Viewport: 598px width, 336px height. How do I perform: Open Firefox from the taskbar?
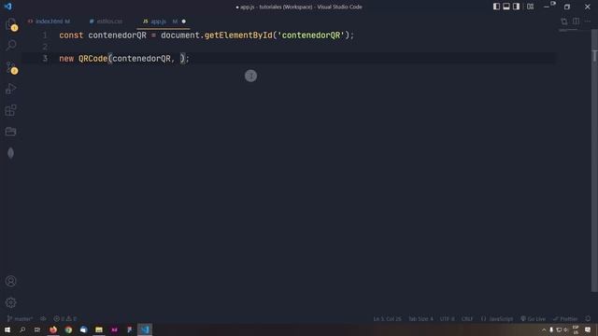pyautogui.click(x=53, y=329)
